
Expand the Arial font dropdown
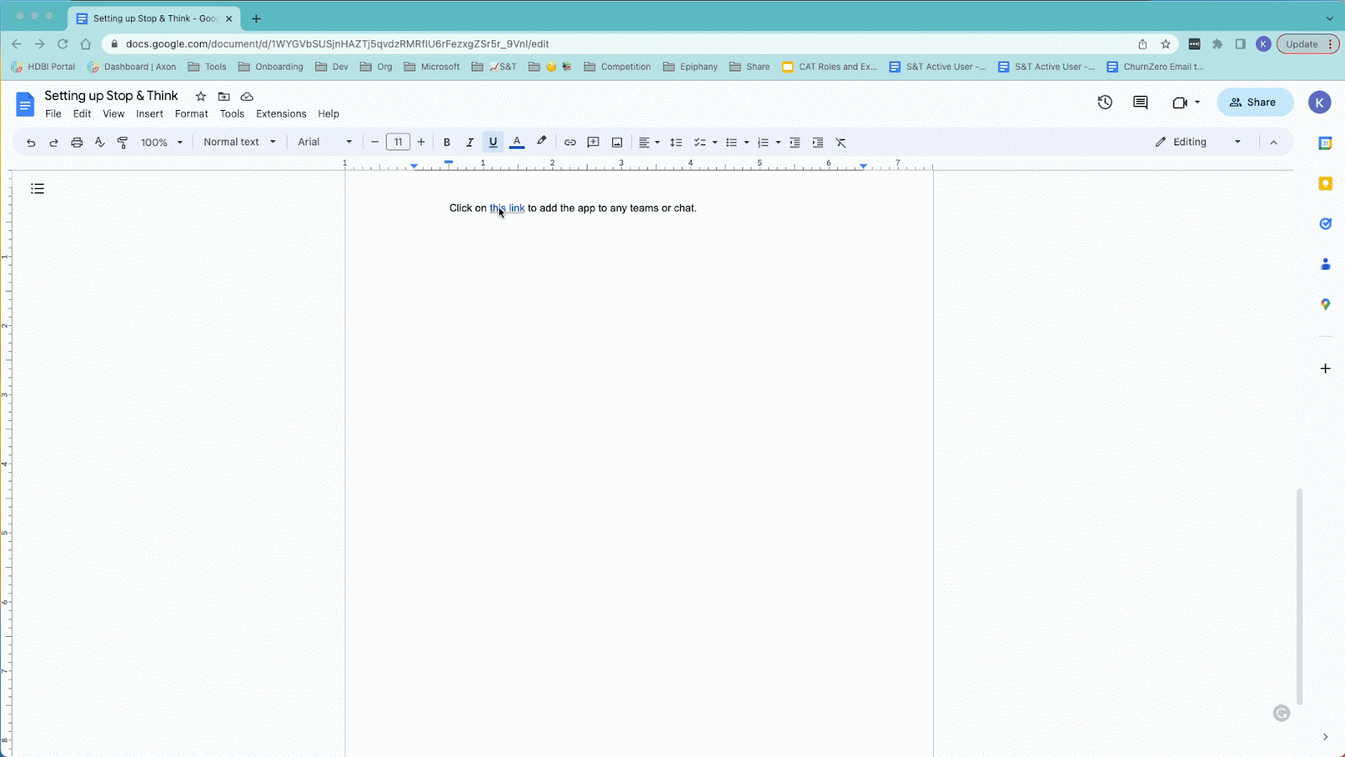pyautogui.click(x=324, y=142)
